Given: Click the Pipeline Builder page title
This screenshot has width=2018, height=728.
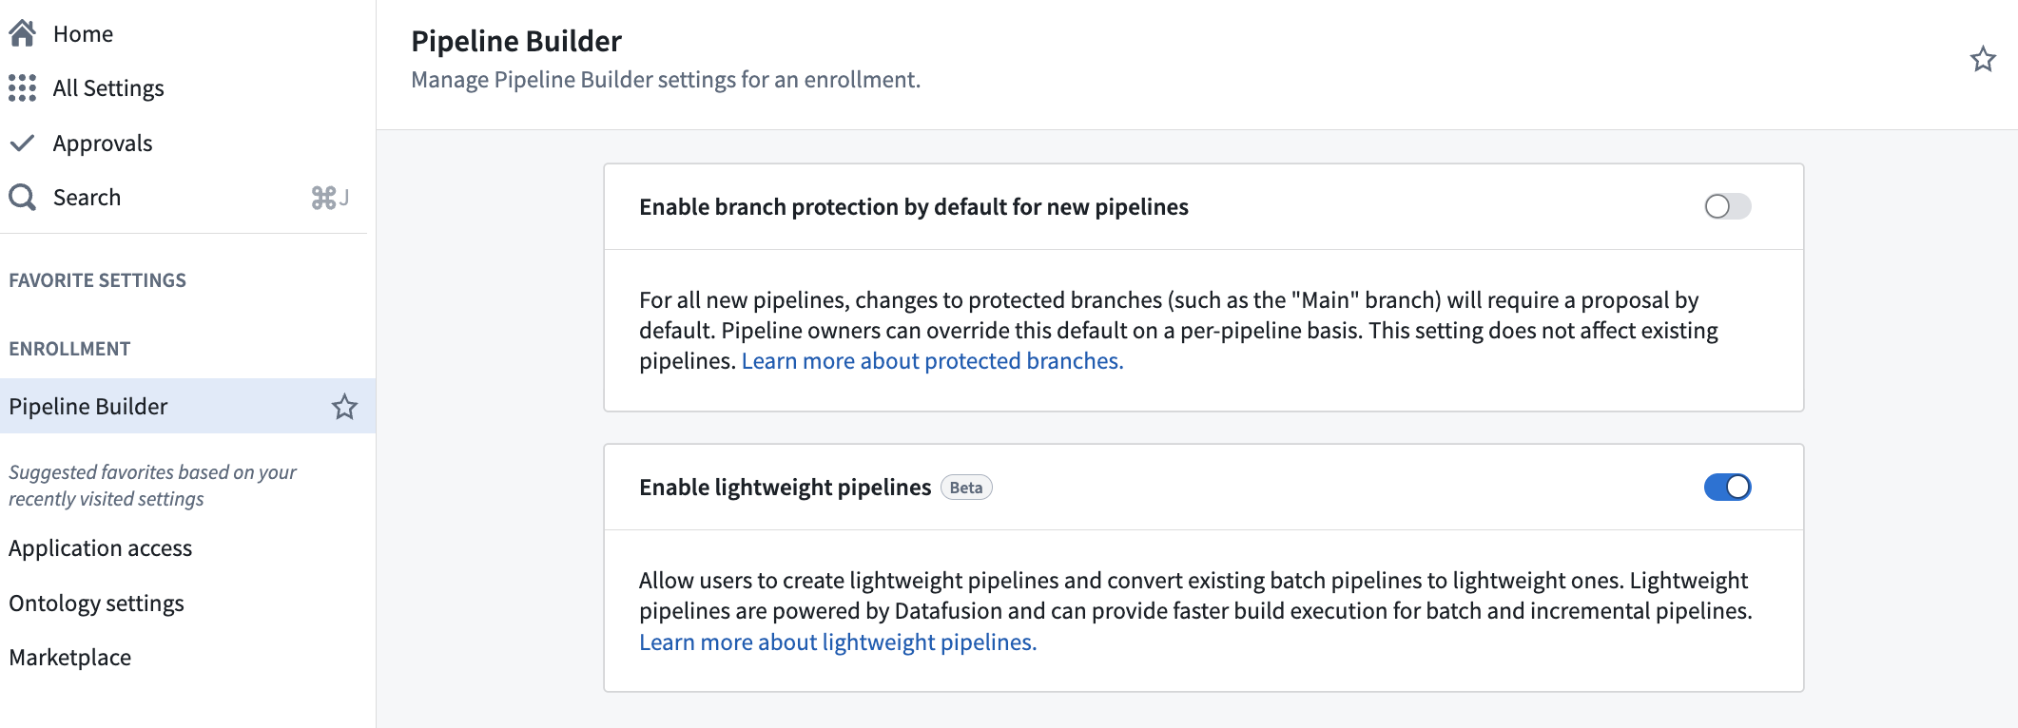Looking at the screenshot, I should tap(515, 41).
